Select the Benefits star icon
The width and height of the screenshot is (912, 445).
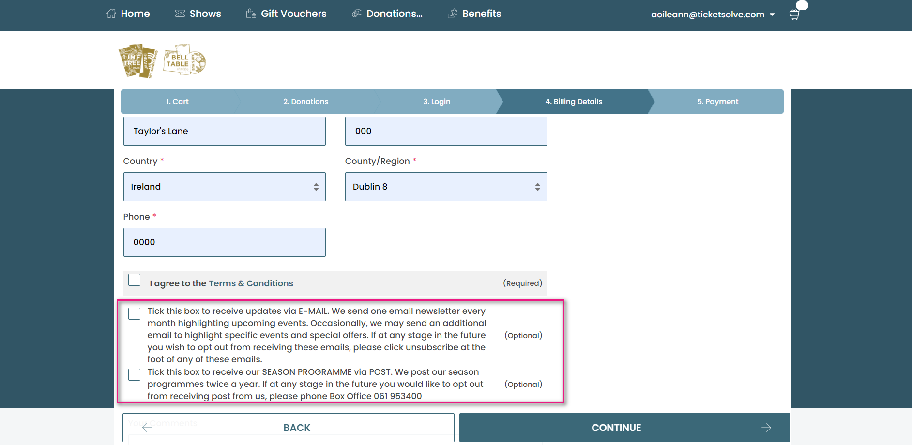pos(452,13)
